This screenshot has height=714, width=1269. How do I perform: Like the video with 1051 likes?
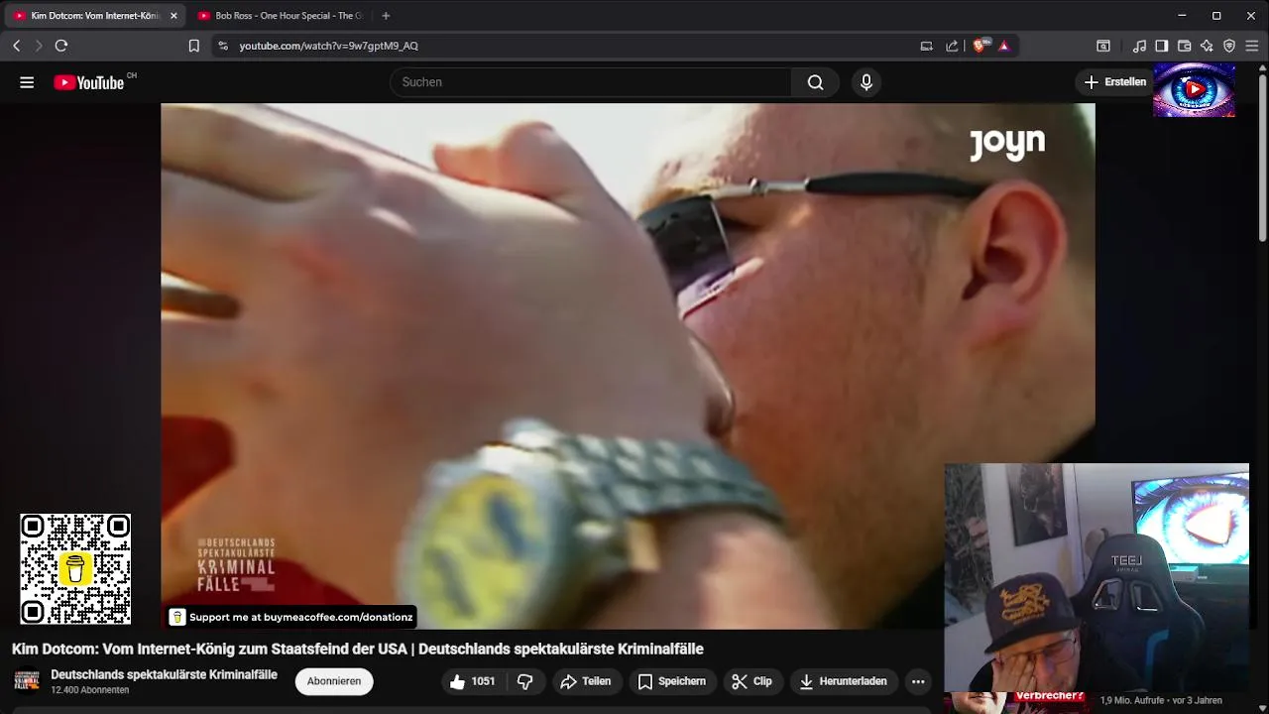pyautogui.click(x=472, y=681)
